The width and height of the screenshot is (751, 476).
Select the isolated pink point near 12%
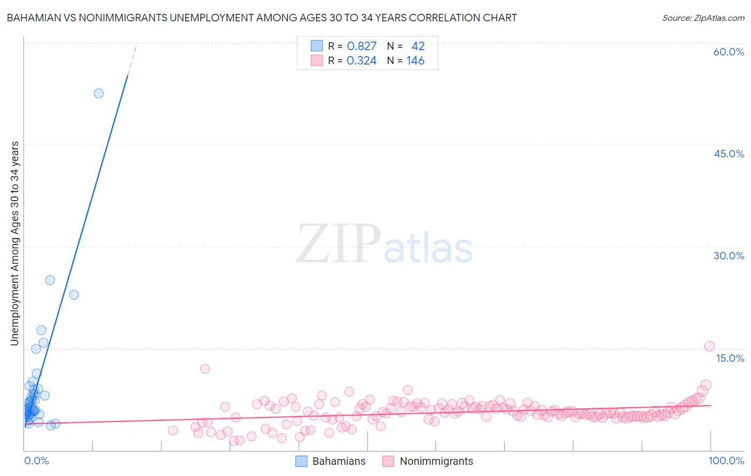point(205,369)
